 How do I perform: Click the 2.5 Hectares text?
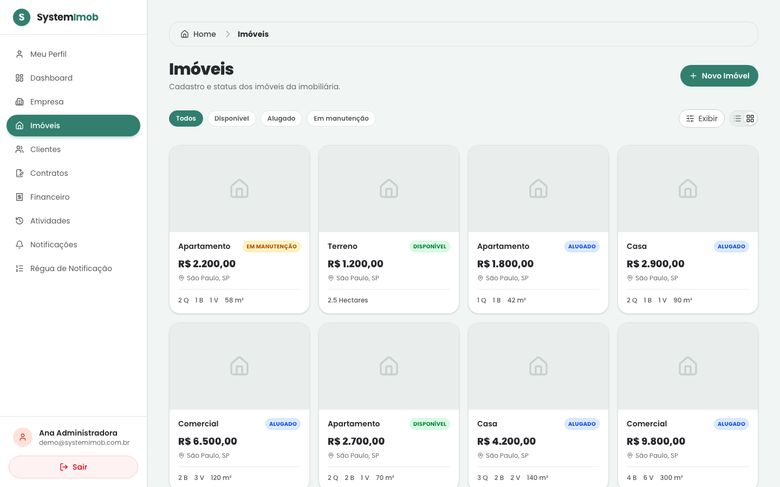click(x=348, y=300)
